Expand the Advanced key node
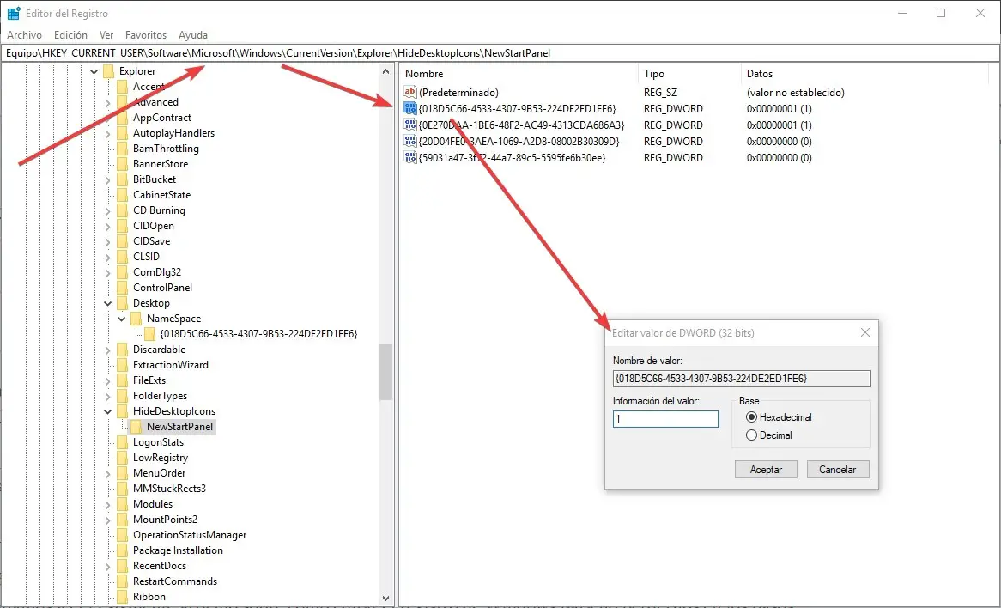 click(108, 102)
